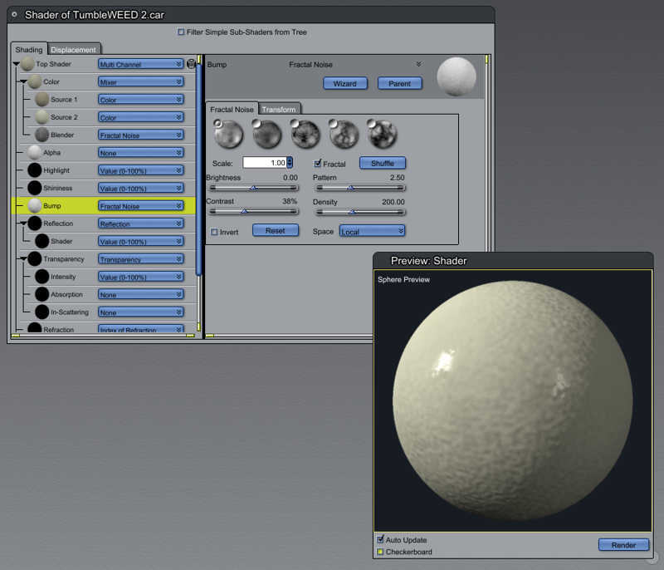Click the Color channel sphere icon
Image resolution: width=664 pixels, height=570 pixels.
[35, 81]
